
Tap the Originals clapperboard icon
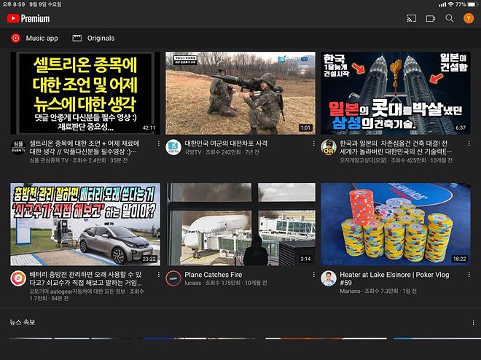[77, 38]
